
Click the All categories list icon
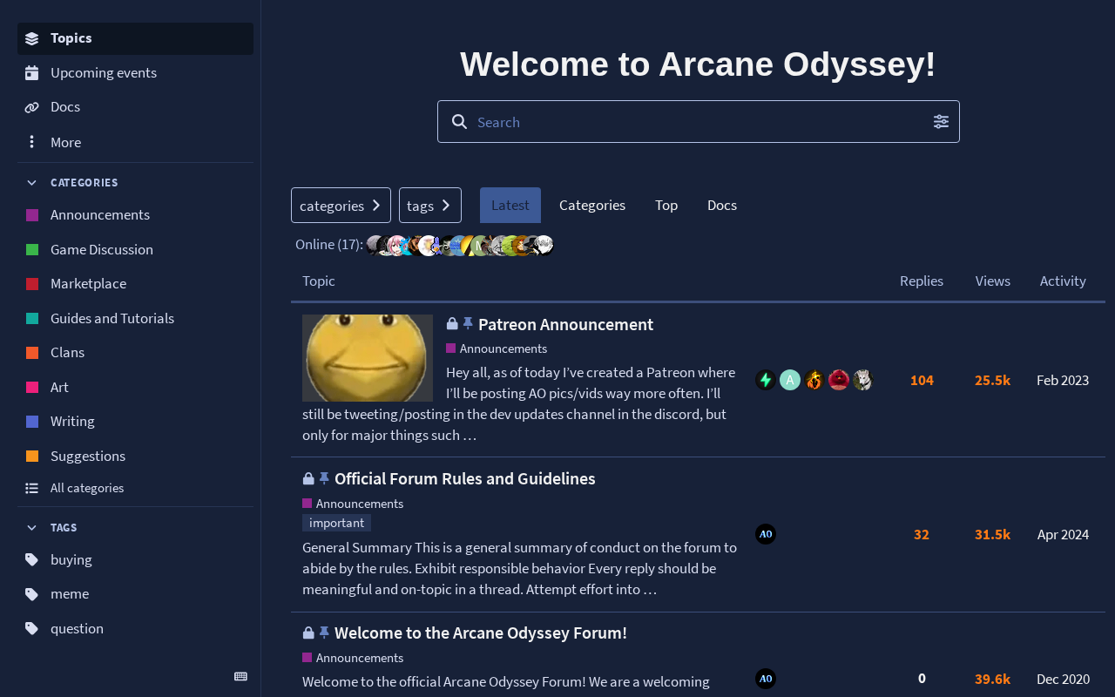32,488
